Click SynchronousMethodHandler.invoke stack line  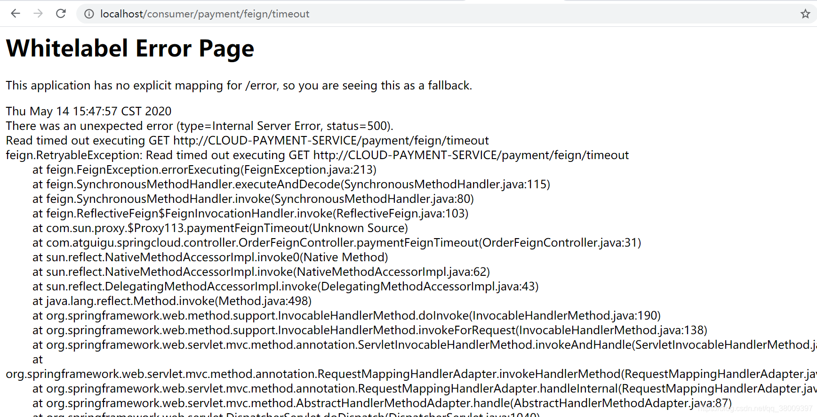click(x=253, y=199)
